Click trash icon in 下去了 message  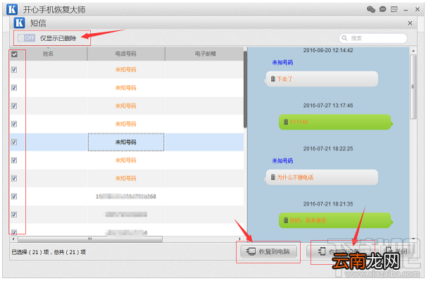(x=273, y=79)
